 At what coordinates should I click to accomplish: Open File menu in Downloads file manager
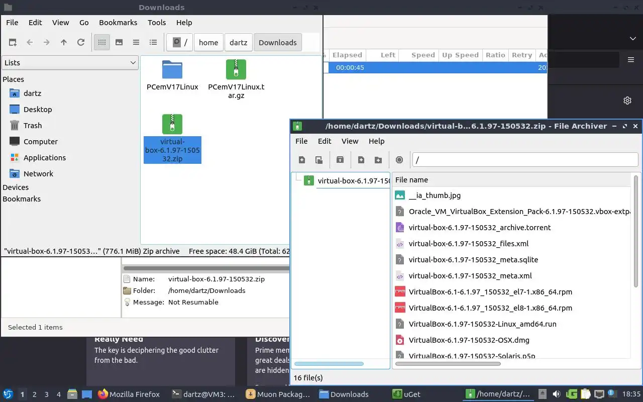(x=12, y=23)
